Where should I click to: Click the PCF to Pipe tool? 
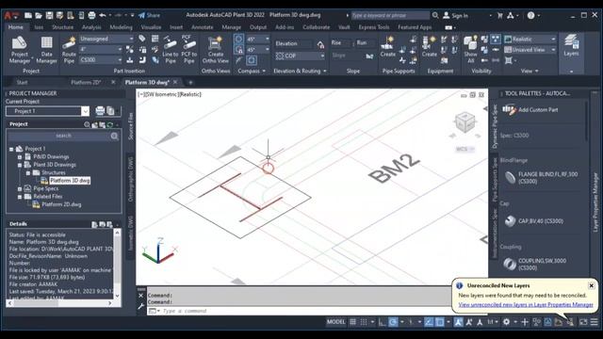(188, 50)
